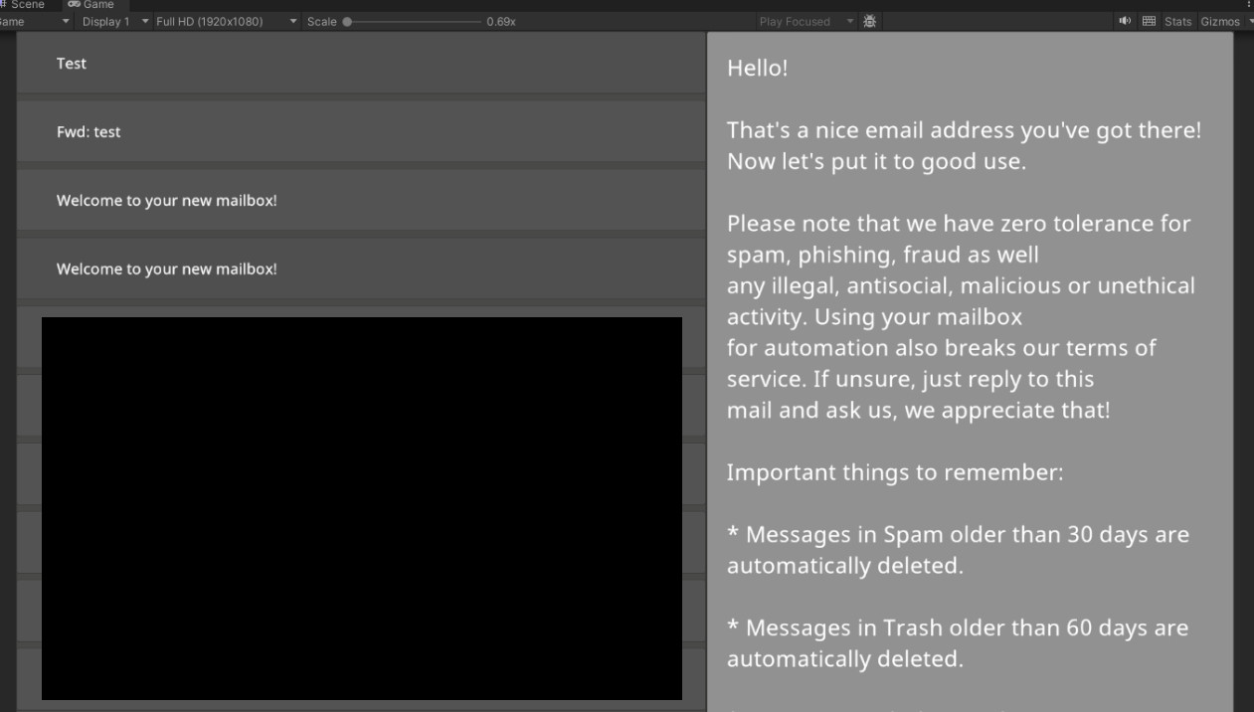Open the second 'Welcome to your new mailbox!' email

(361, 268)
